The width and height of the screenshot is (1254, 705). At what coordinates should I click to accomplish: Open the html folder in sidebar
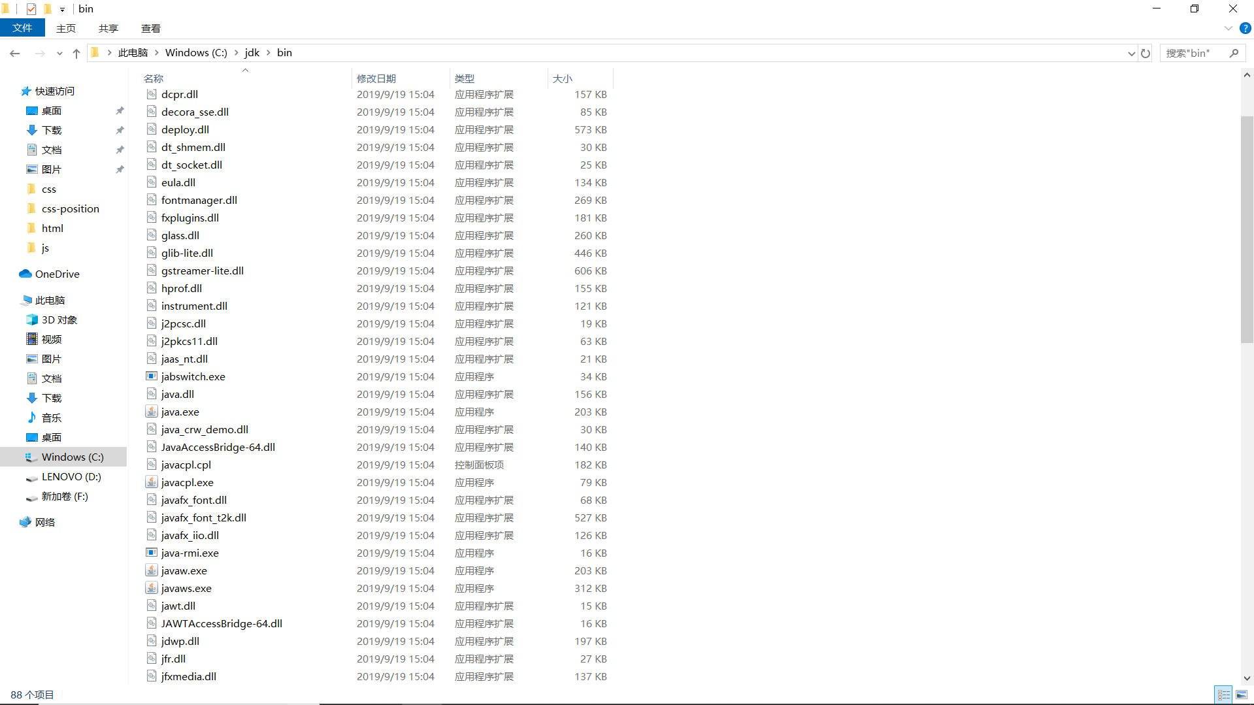click(52, 228)
